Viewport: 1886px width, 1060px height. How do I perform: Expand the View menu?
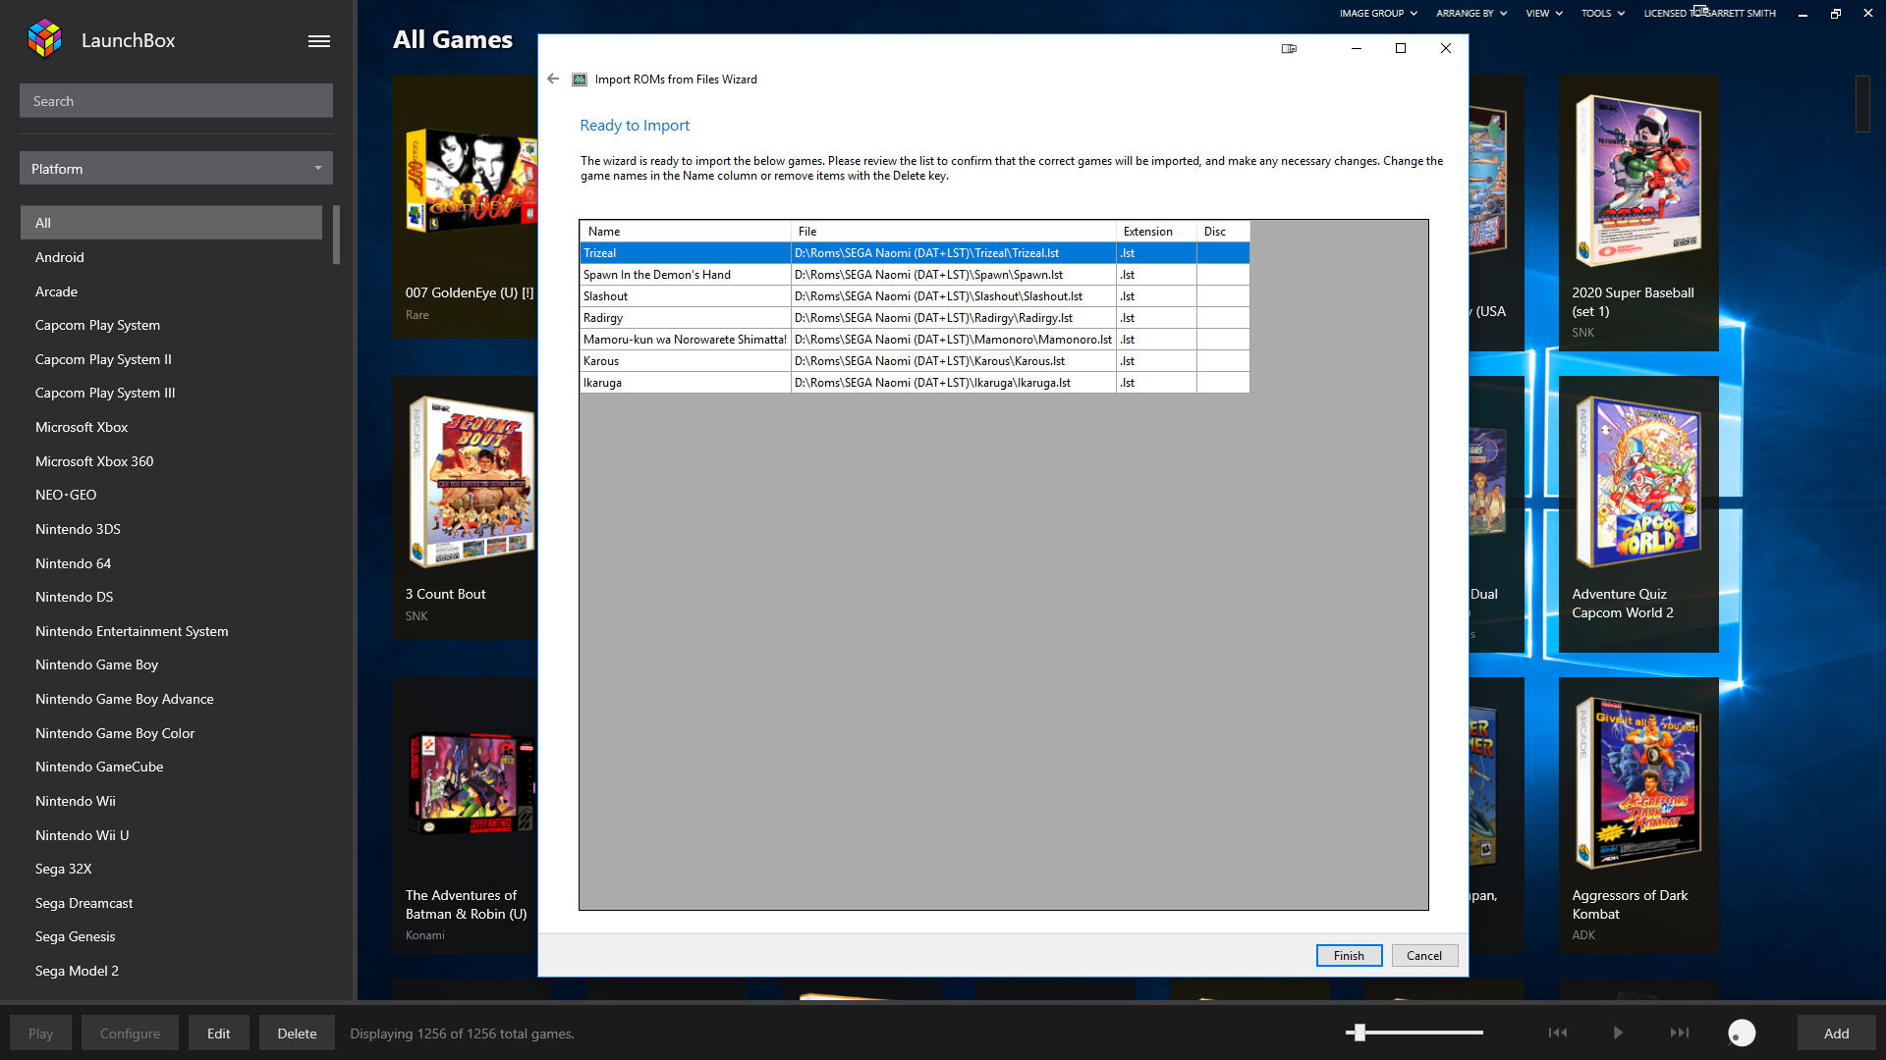tap(1544, 14)
